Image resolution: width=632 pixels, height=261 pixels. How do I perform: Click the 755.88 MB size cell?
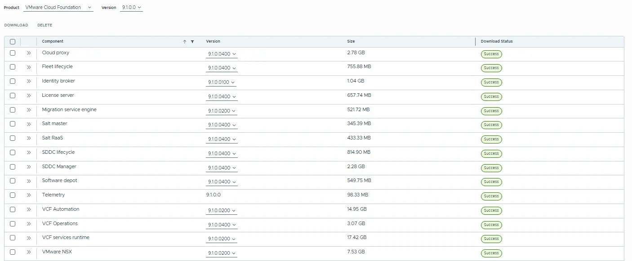(359, 67)
